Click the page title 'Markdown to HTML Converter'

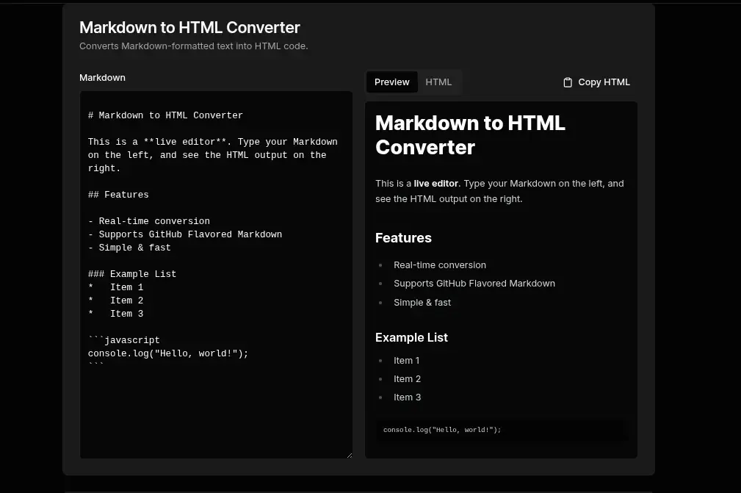189,27
